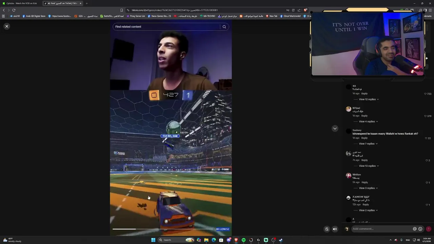
Task: Go to the next video with down arrow
Action: pyautogui.click(x=335, y=128)
